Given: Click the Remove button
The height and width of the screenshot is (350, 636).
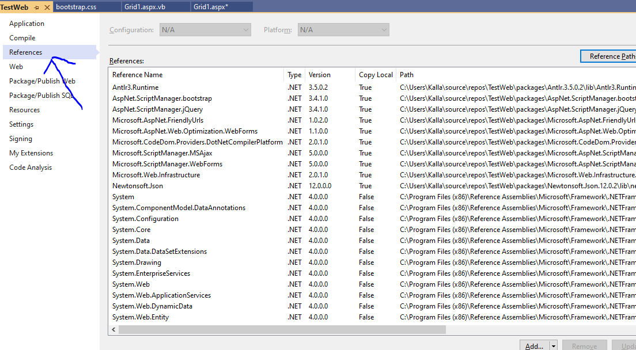Looking at the screenshot, I should pos(584,346).
